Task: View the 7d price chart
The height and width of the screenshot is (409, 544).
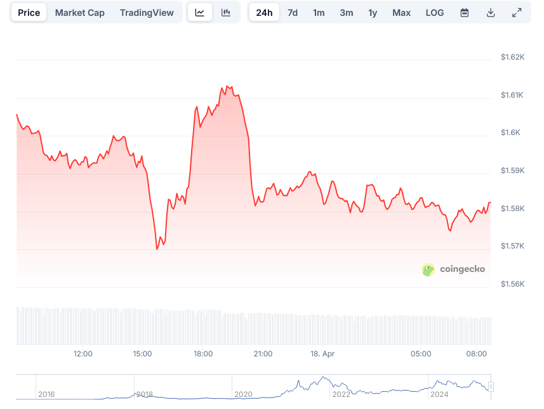Action: click(x=292, y=12)
